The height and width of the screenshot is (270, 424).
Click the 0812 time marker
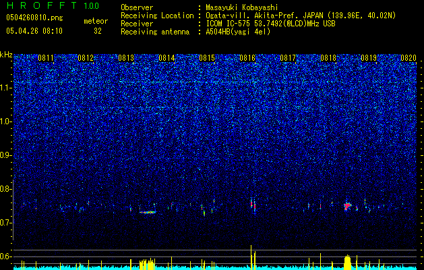[86, 58]
